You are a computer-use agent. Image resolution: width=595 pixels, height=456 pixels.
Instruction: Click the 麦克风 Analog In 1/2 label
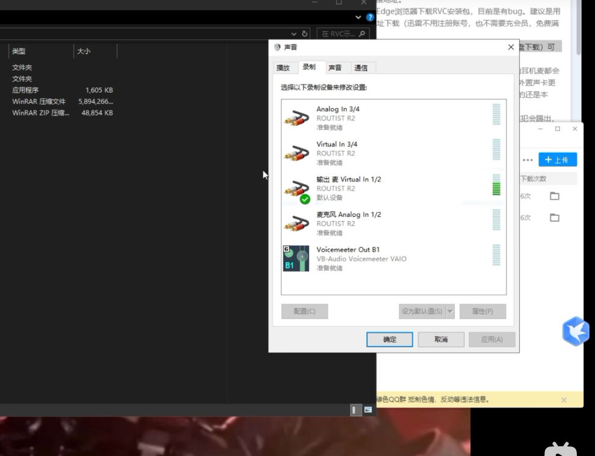click(349, 214)
